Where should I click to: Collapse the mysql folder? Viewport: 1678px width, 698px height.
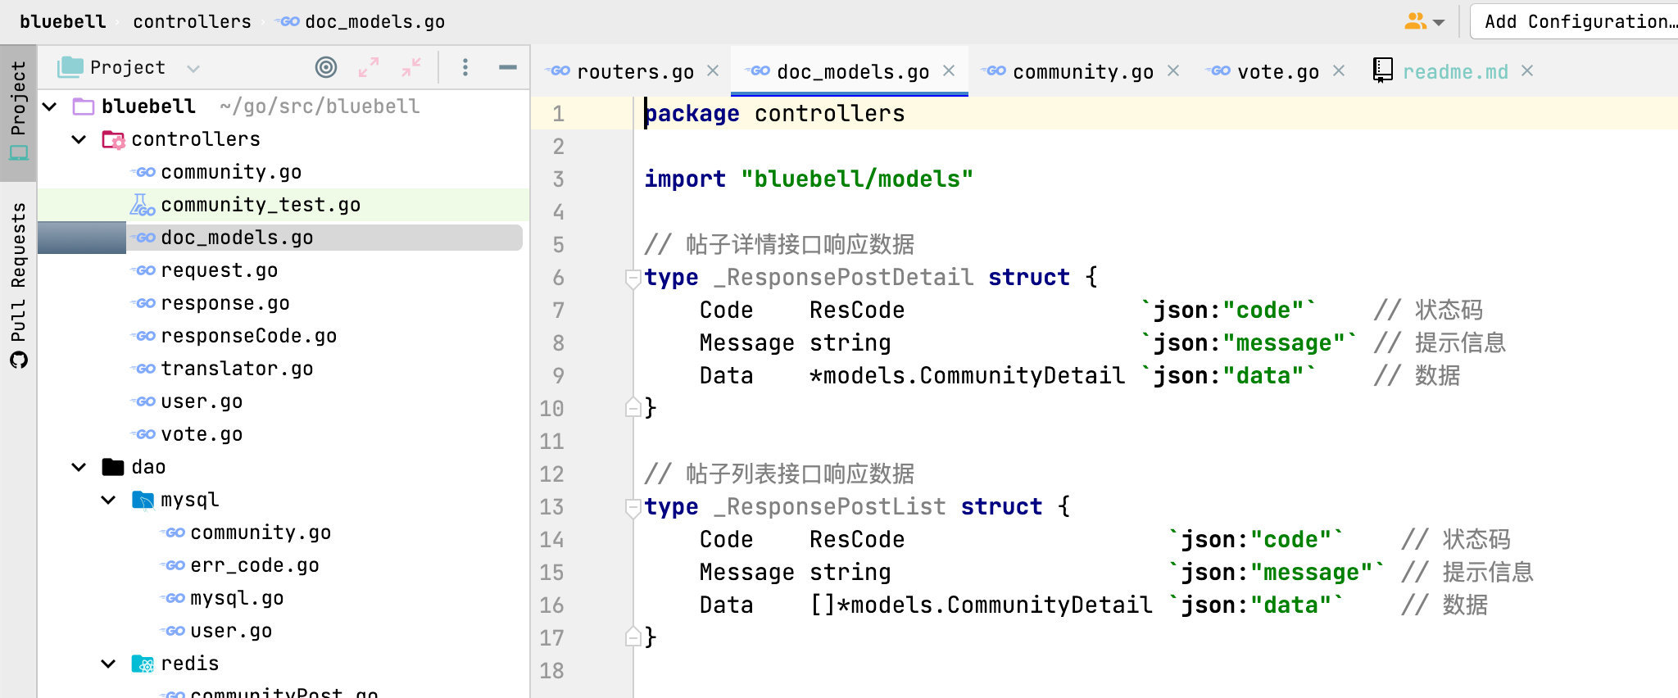pos(109,500)
